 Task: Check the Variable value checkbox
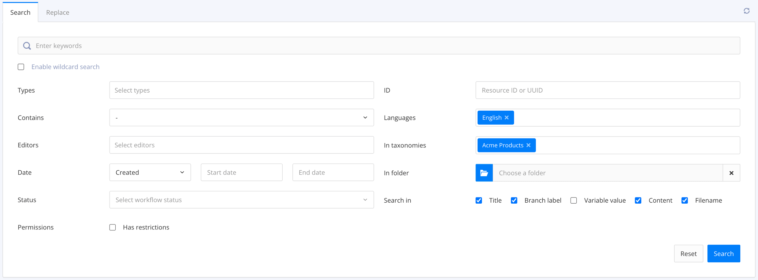(x=574, y=200)
